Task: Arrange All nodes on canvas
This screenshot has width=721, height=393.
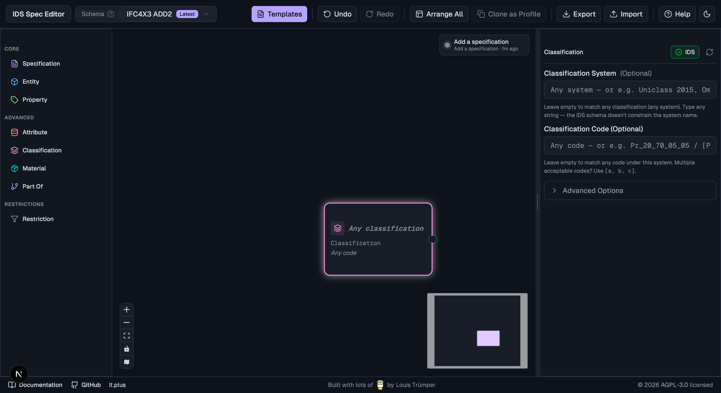Action: (x=439, y=14)
